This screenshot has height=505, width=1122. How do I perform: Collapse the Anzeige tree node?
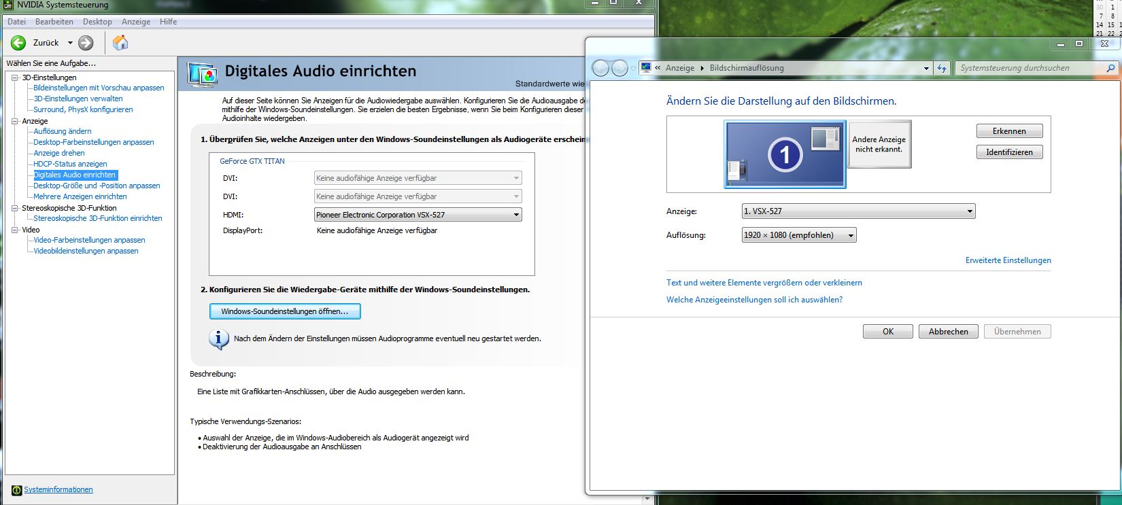(x=15, y=121)
